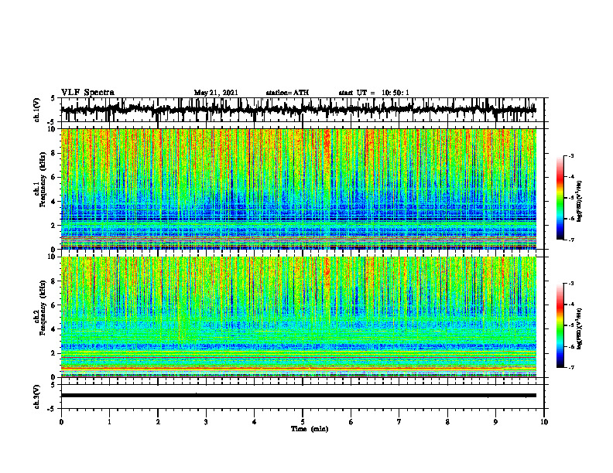This screenshot has width=613, height=473.
Task: Click the "-5" tick on ch.1 colorbar
Action: (x=571, y=198)
